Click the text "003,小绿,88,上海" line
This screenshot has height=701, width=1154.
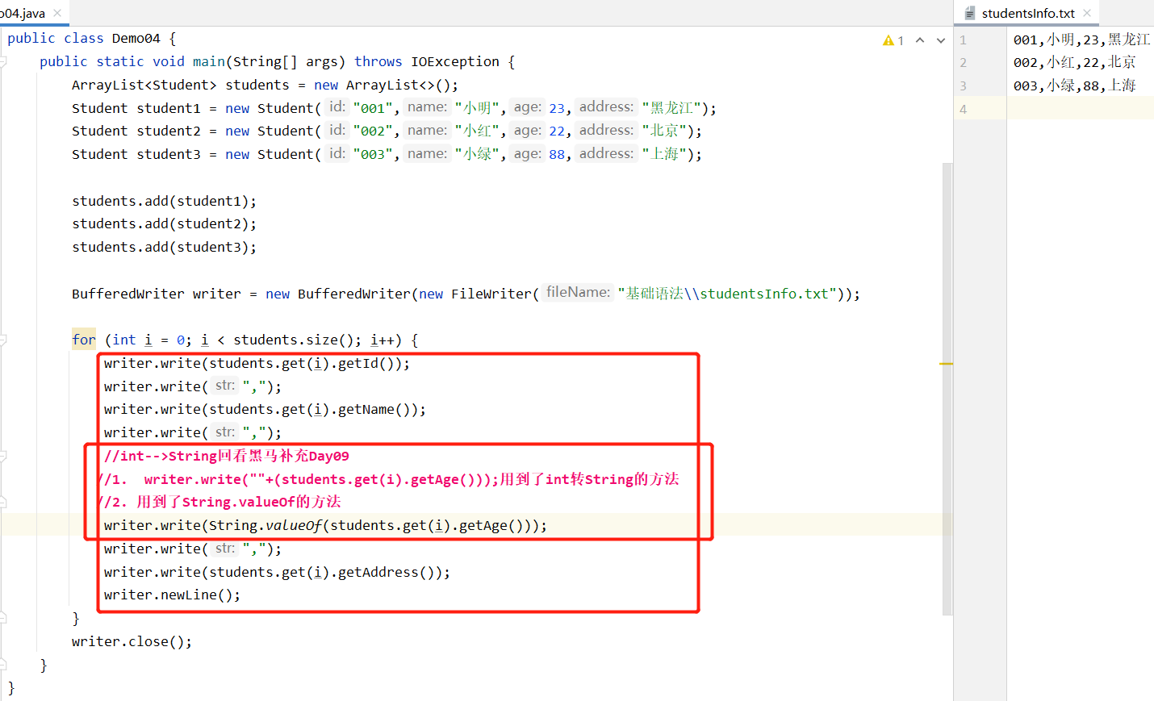pyautogui.click(x=1075, y=86)
